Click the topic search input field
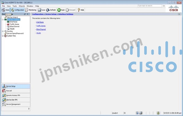This screenshot has width=183, height=116. pos(150,6)
